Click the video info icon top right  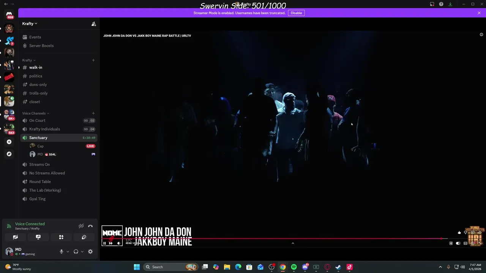point(481,35)
